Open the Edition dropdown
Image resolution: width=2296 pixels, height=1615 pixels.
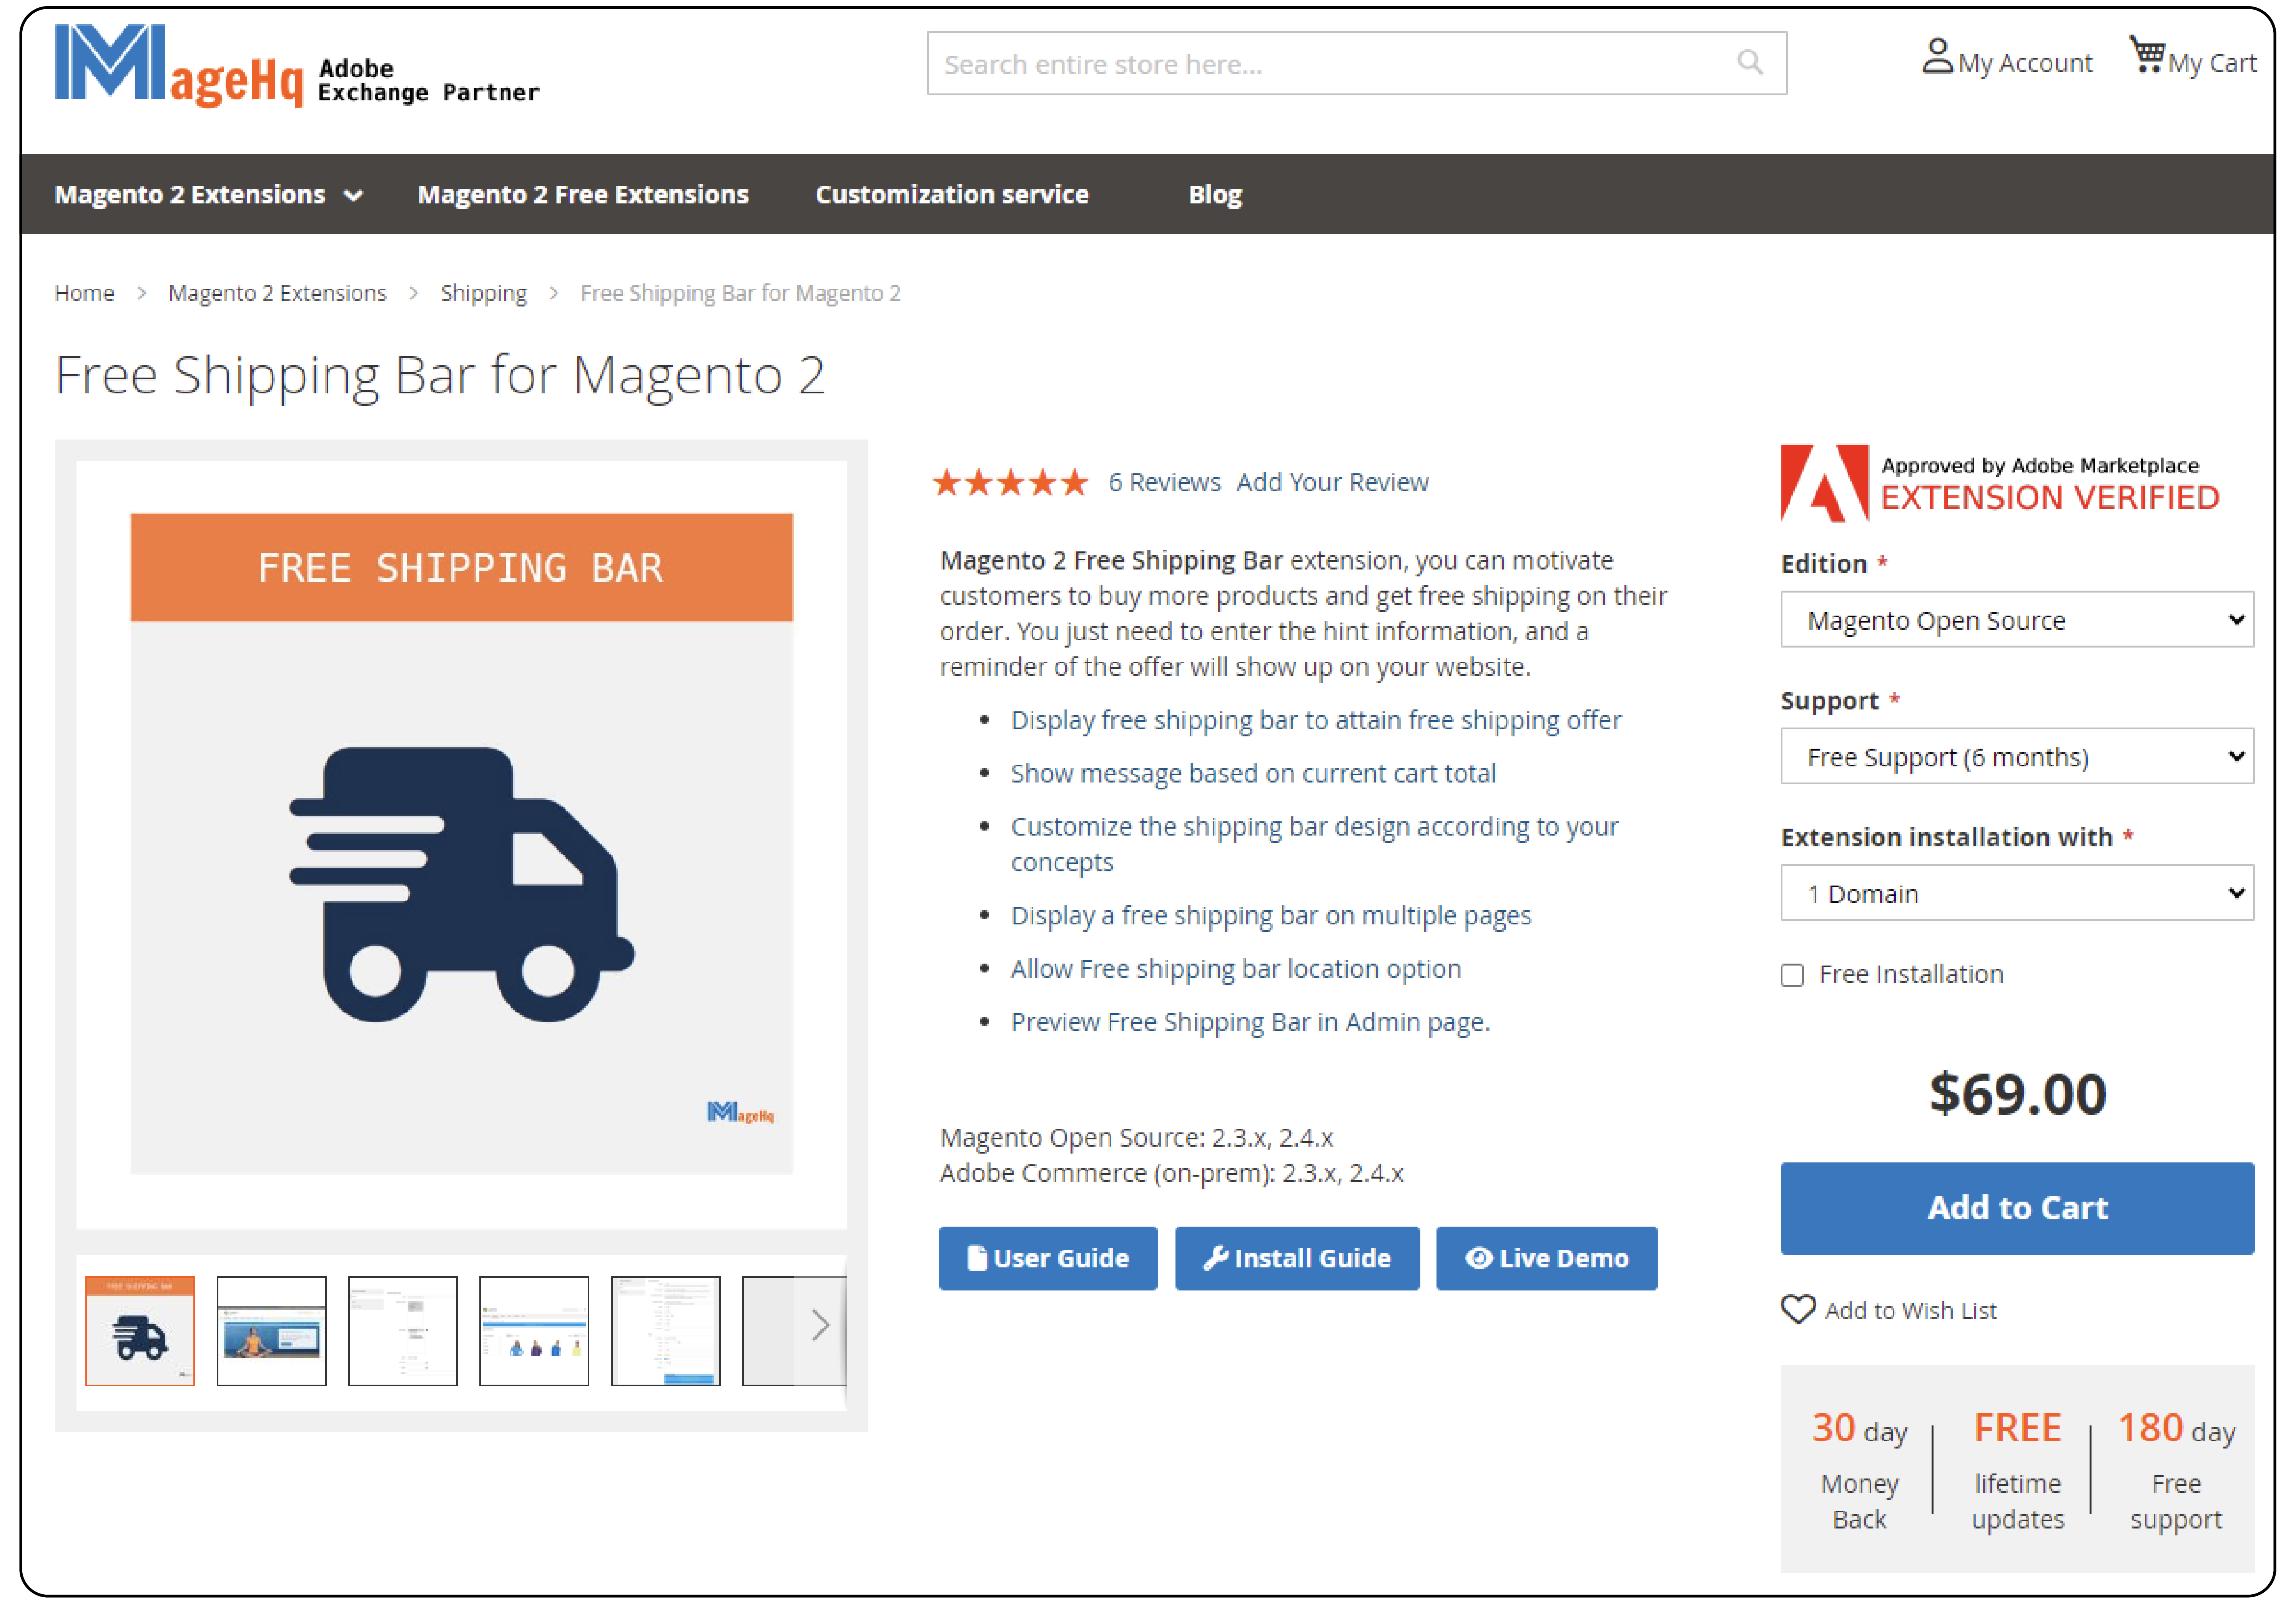coord(2017,619)
